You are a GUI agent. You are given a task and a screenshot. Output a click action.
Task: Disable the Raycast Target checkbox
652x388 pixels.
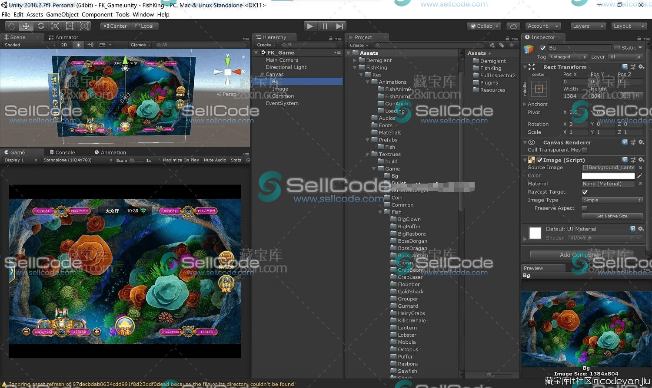pos(585,192)
